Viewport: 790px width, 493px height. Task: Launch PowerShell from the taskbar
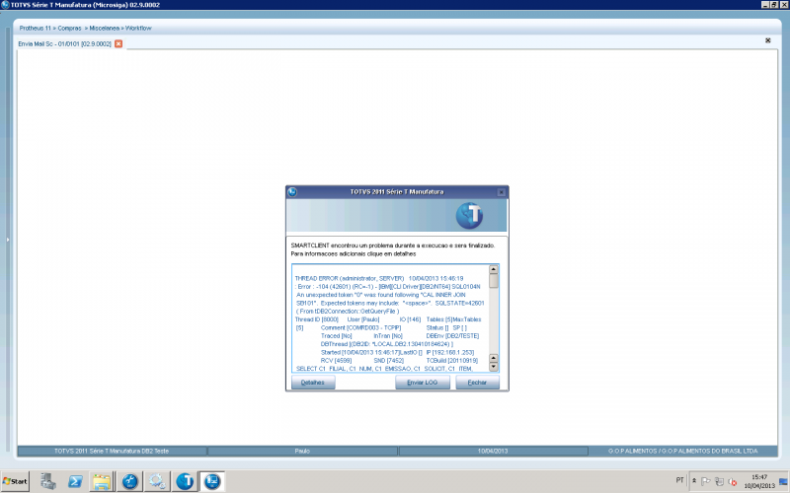click(x=76, y=481)
